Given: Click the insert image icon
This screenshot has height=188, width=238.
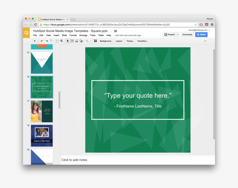Looking at the screenshot, I should (x=77, y=41).
